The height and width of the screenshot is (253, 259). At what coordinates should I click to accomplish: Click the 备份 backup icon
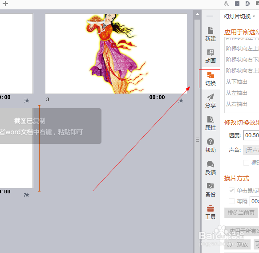pyautogui.click(x=210, y=190)
